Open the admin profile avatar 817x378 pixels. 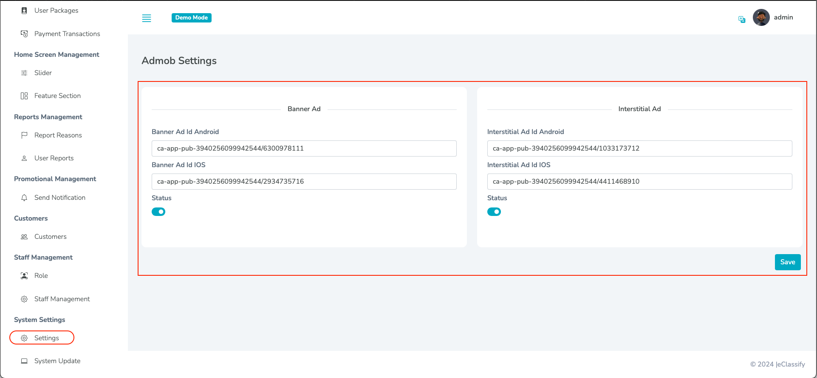click(x=761, y=18)
